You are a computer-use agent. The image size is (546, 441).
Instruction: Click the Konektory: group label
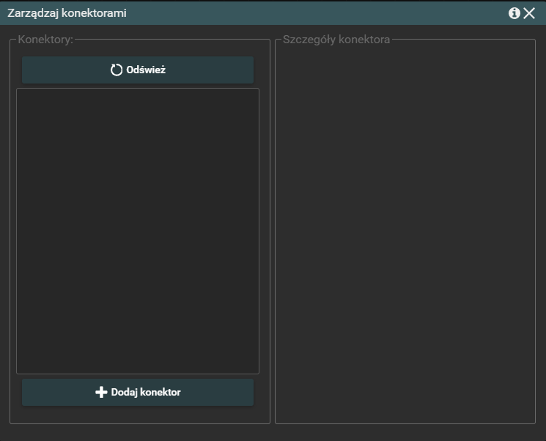pyautogui.click(x=45, y=40)
